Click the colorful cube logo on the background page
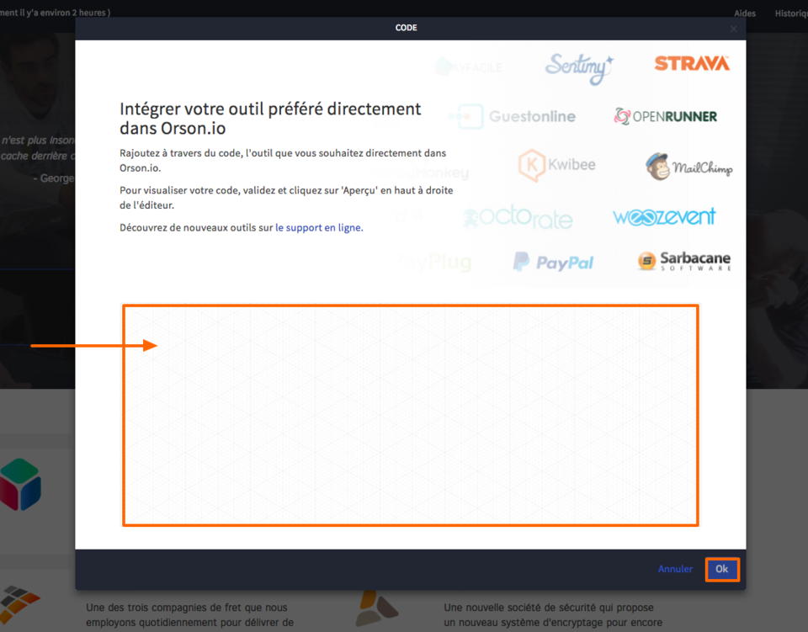This screenshot has width=808, height=632. pos(20,484)
